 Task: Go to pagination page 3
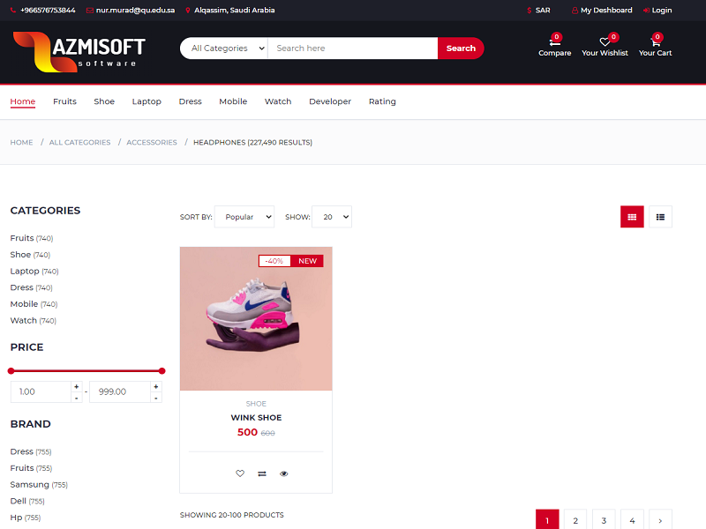[604, 520]
